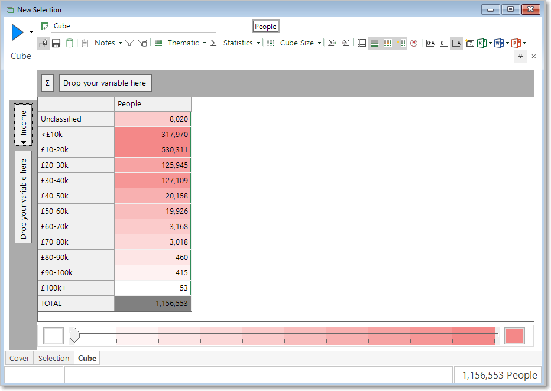
Task: Expand the Cube Size dropdown arrow
Action: click(x=319, y=43)
